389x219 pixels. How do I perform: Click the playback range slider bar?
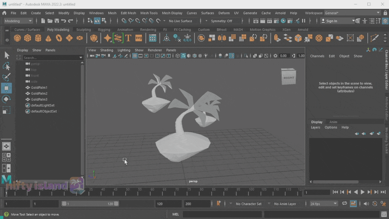[x=90, y=204]
